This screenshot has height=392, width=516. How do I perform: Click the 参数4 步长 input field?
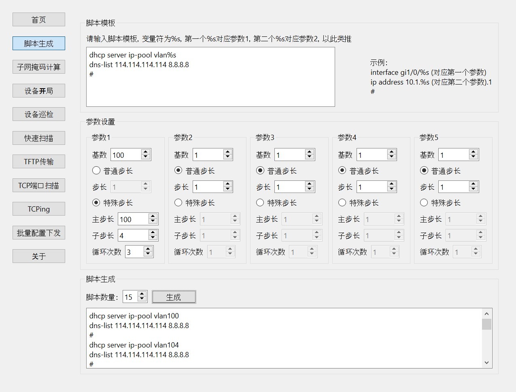coord(371,187)
